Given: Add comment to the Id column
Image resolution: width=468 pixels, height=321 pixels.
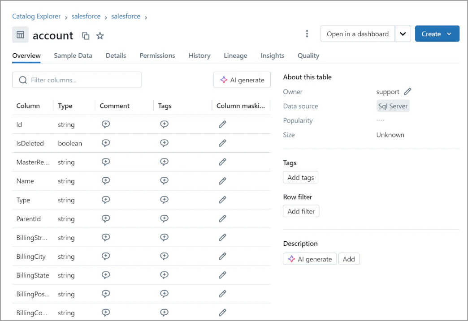Looking at the screenshot, I should tap(106, 124).
